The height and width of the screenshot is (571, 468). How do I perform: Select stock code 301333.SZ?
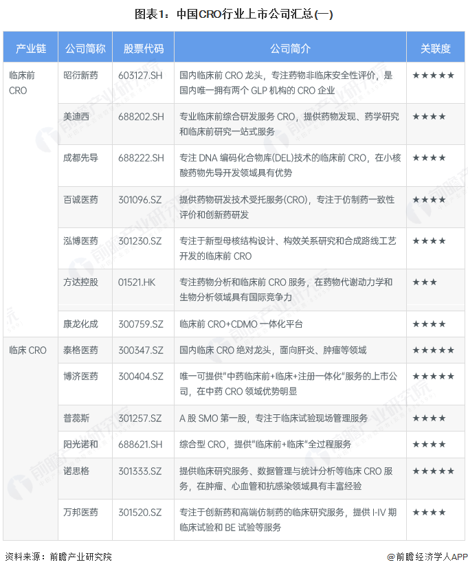pos(140,471)
